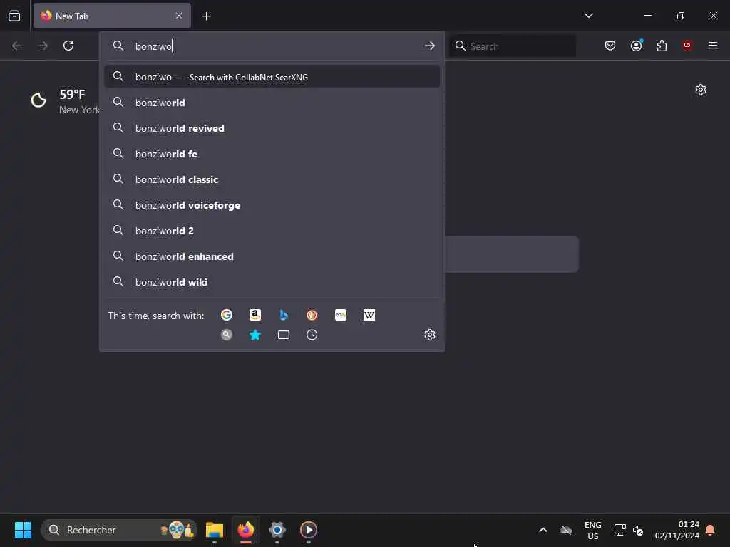
Task: Open new tab page personalize settings
Action: pyautogui.click(x=701, y=90)
